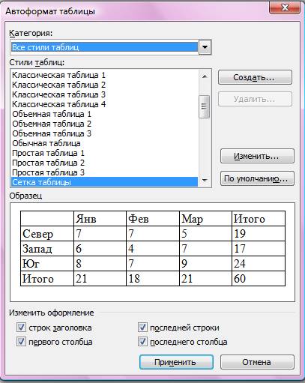Cancel with the Отмена button
The width and height of the screenshot is (305, 383).
(x=257, y=362)
